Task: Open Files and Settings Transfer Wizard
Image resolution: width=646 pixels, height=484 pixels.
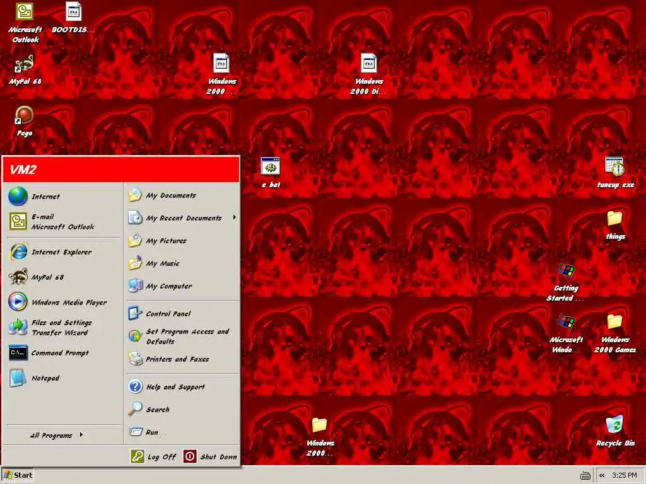Action: point(64,328)
